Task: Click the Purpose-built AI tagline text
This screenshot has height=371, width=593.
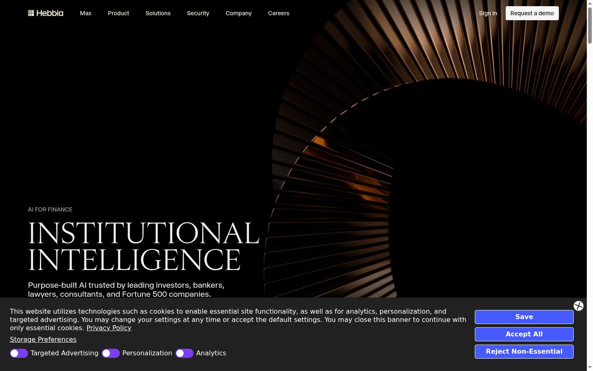Action: (x=126, y=289)
